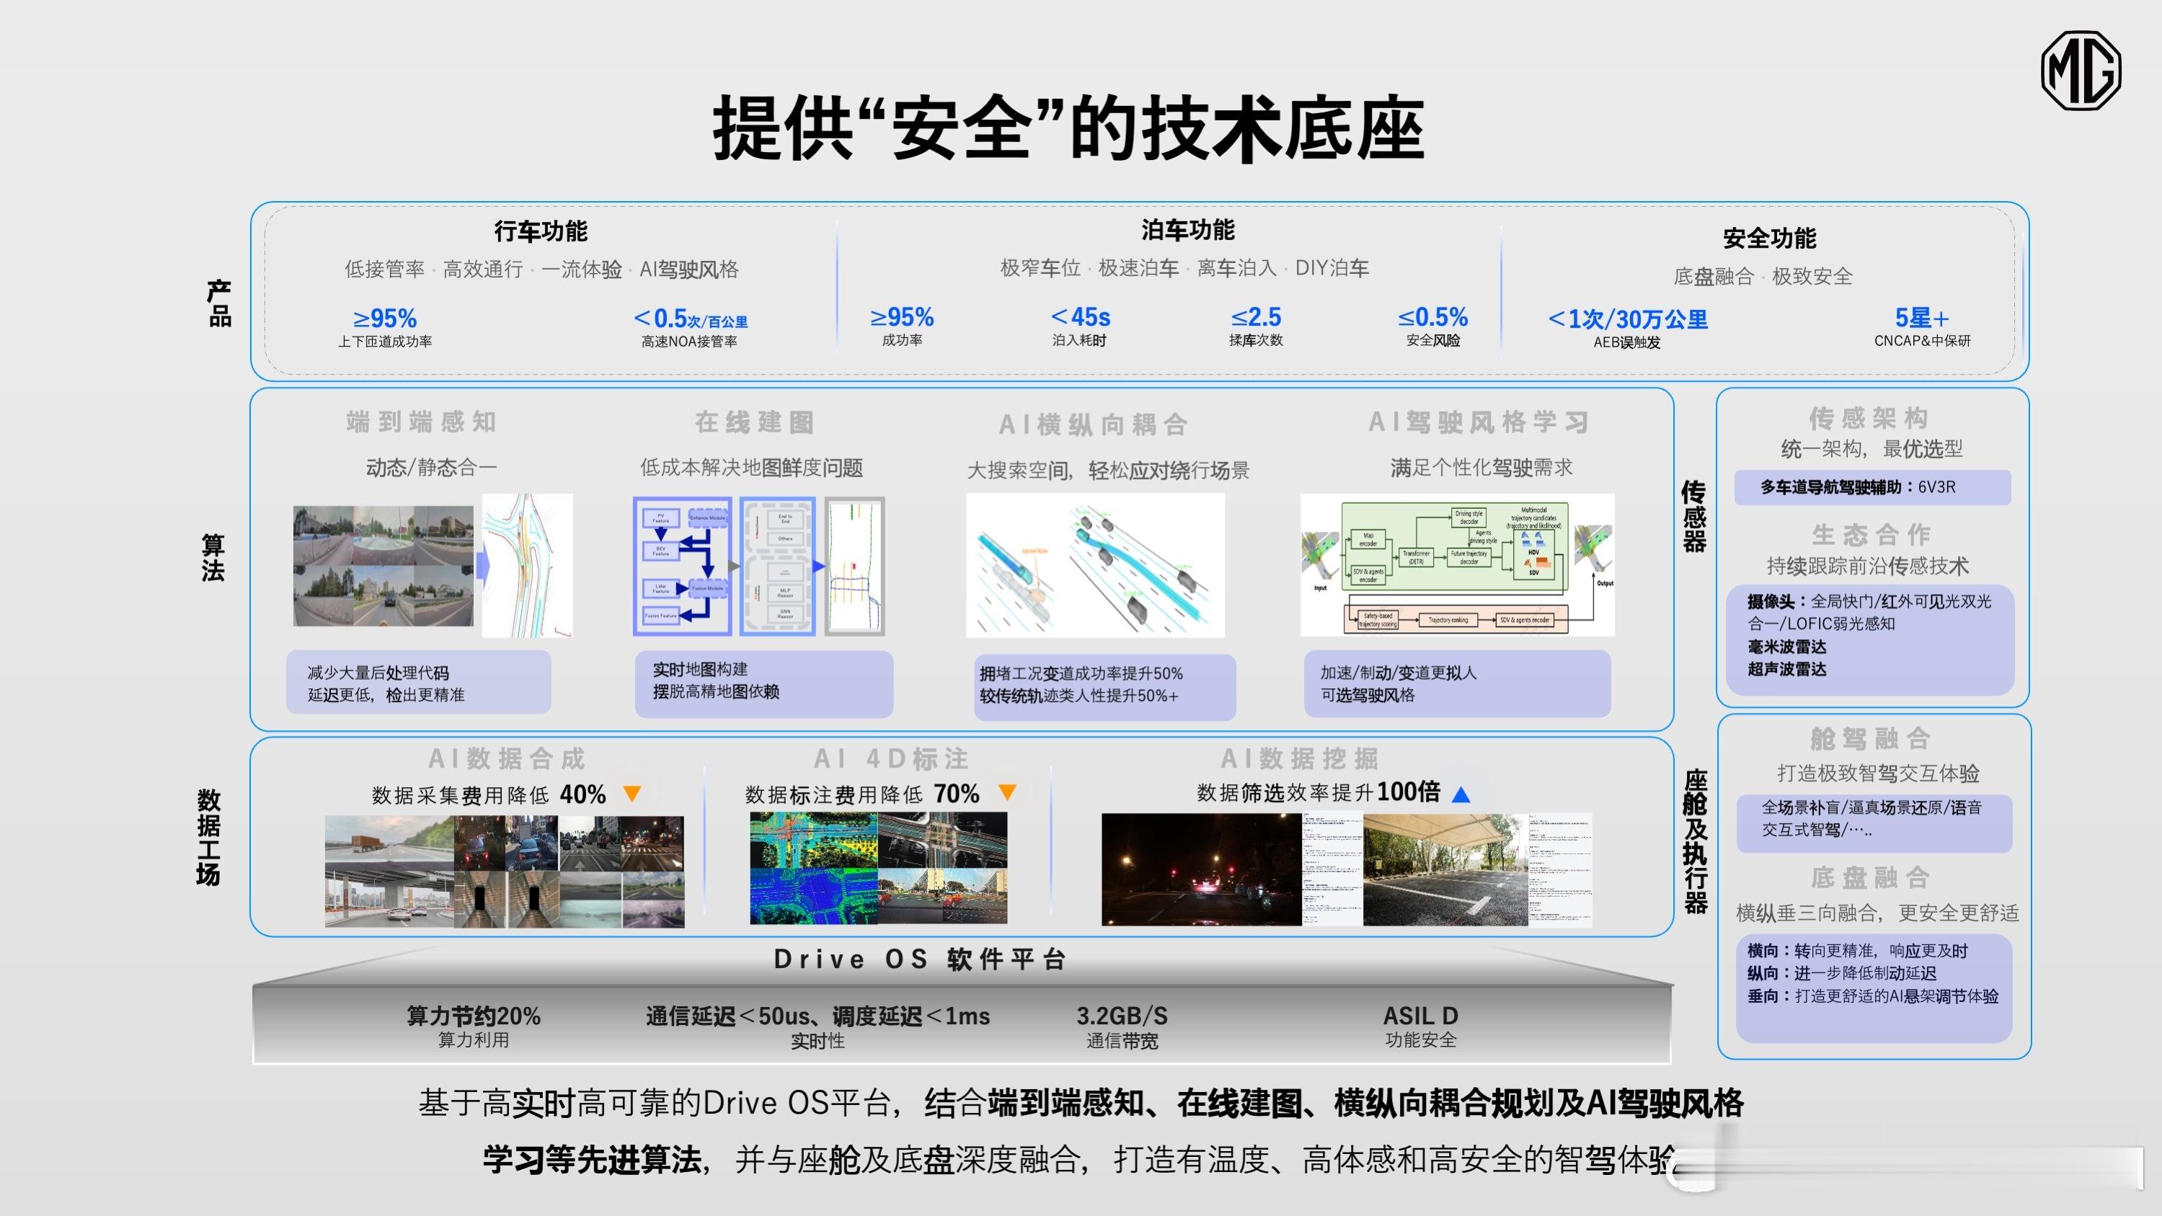Click the MG logo icon
Image resolution: width=2162 pixels, height=1216 pixels.
(x=2081, y=71)
